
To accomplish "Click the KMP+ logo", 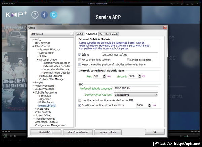I will [x=16, y=14].
